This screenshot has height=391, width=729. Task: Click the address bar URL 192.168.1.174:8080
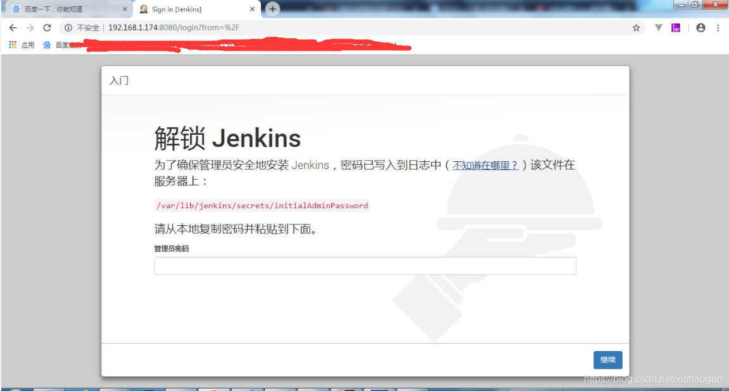(174, 28)
